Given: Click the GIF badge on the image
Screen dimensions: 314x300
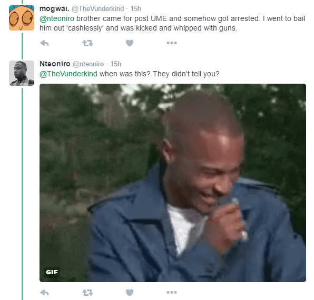Looking at the screenshot, I should coord(52,272).
